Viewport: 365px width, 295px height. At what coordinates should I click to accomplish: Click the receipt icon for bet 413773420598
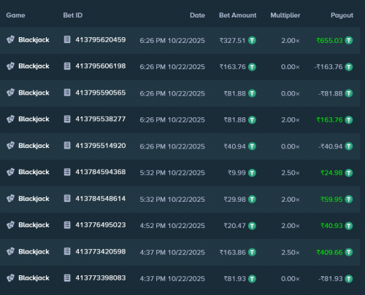click(67, 251)
